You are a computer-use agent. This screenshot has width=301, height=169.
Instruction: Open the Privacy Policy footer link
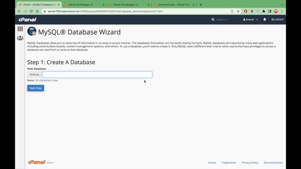point(250,162)
